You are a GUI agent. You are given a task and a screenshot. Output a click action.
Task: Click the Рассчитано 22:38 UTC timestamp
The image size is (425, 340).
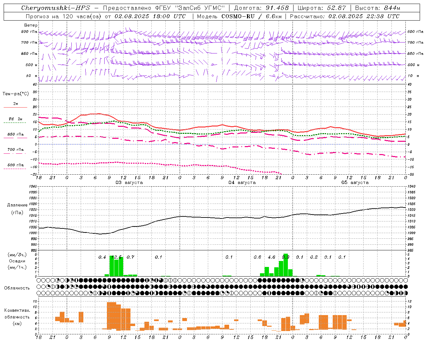[345, 16]
